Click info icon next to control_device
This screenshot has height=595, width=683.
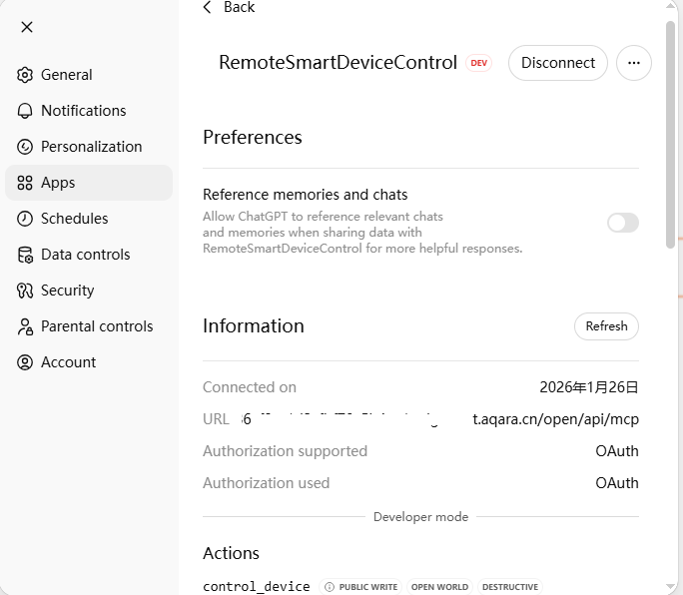(329, 587)
